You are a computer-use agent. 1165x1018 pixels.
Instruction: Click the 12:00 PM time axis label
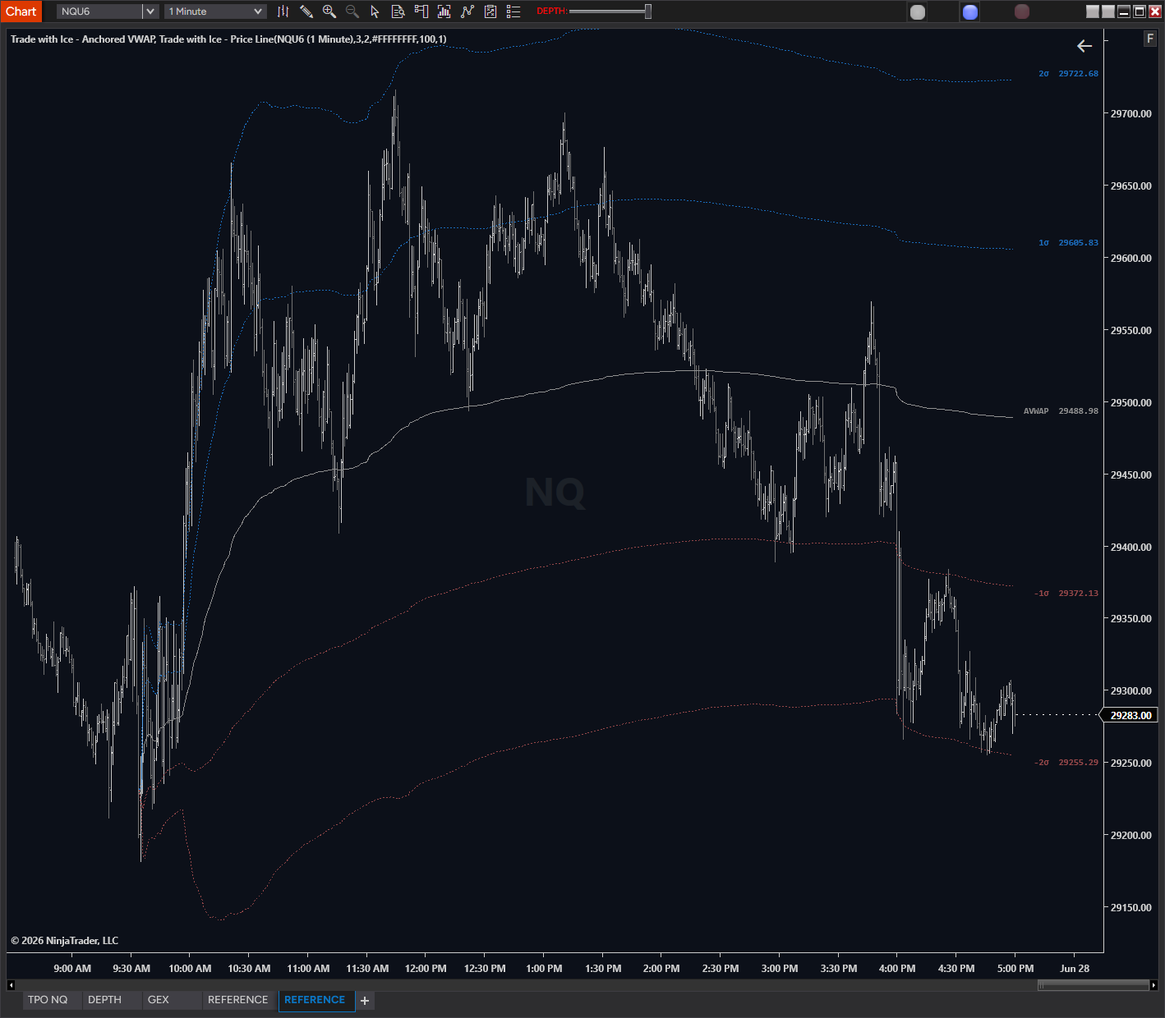click(x=426, y=969)
